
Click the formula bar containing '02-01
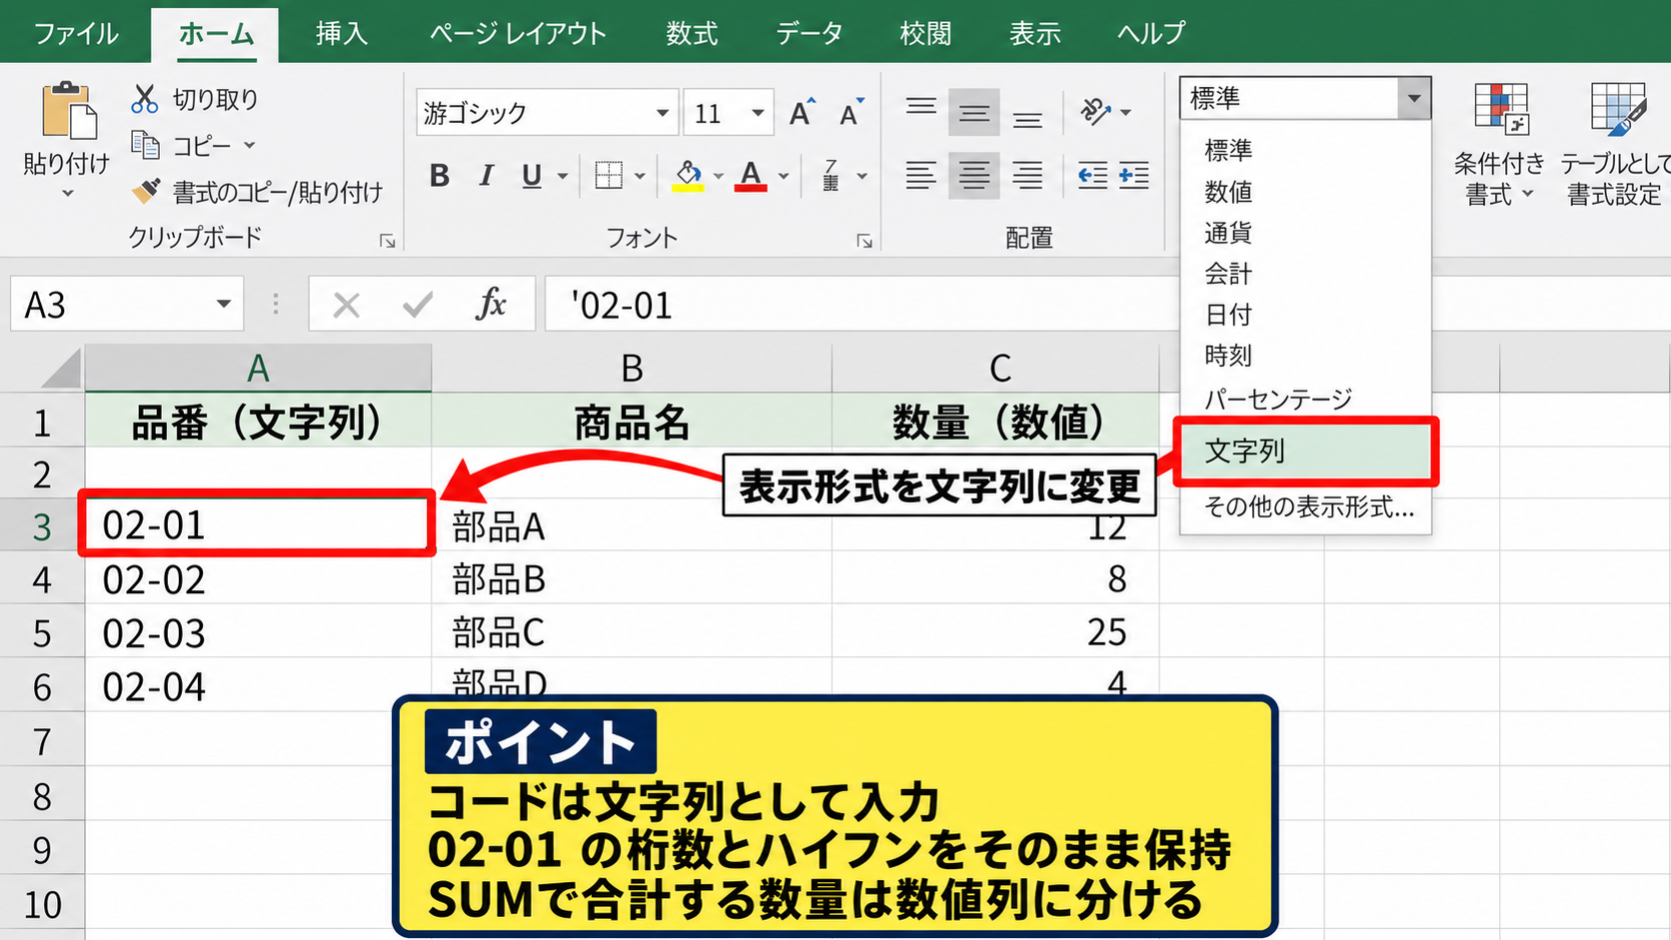point(859,304)
